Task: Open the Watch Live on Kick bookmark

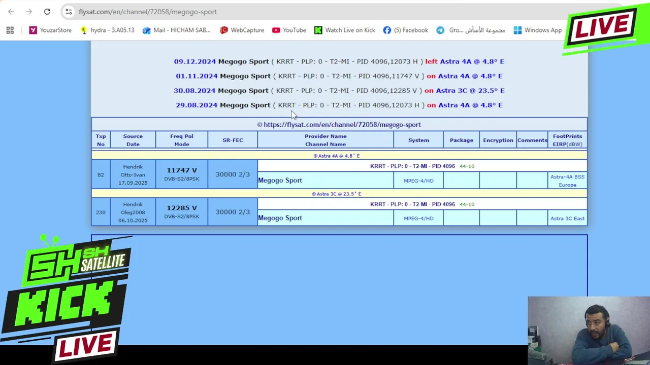Action: tap(345, 30)
